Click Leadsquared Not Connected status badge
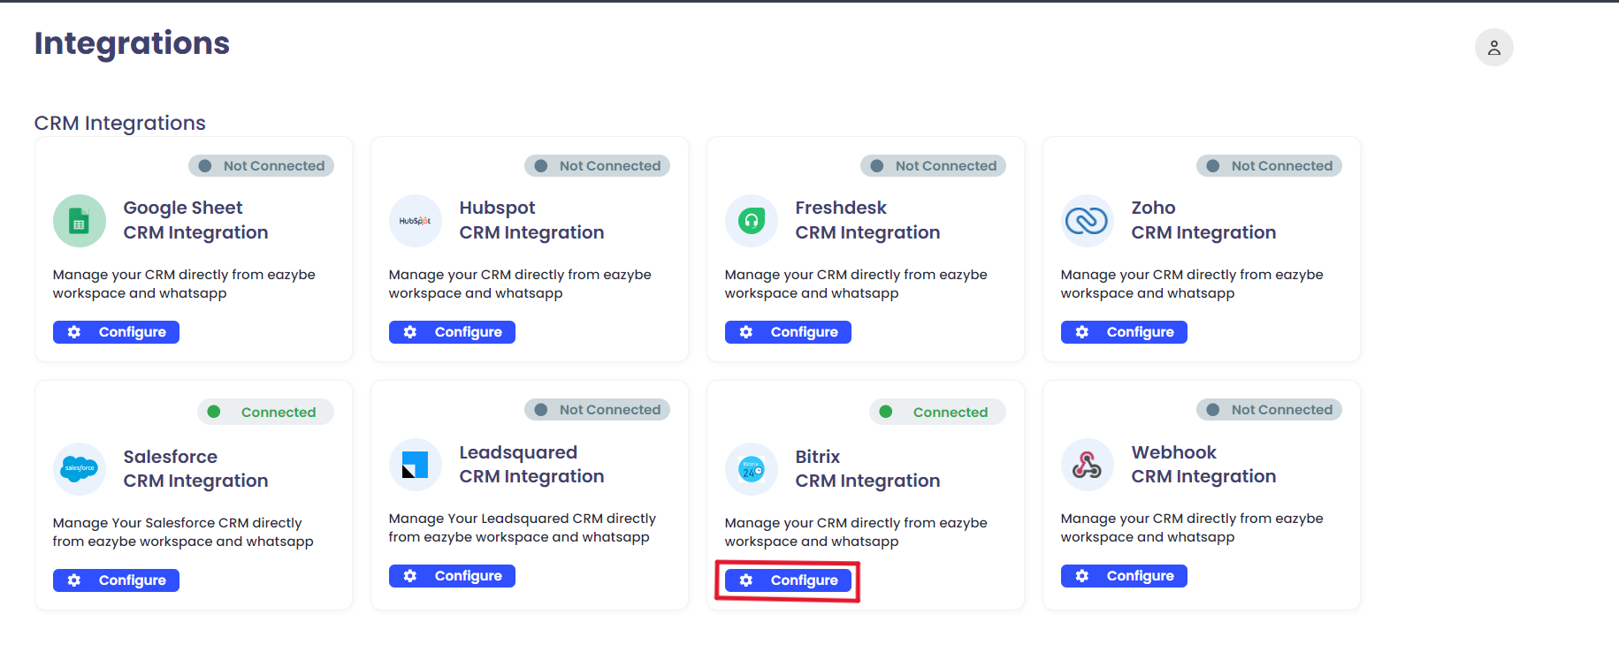Image resolution: width=1619 pixels, height=652 pixels. click(597, 410)
